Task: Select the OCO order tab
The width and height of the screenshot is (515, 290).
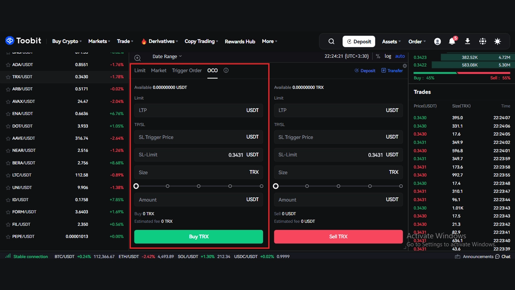Action: (x=212, y=70)
